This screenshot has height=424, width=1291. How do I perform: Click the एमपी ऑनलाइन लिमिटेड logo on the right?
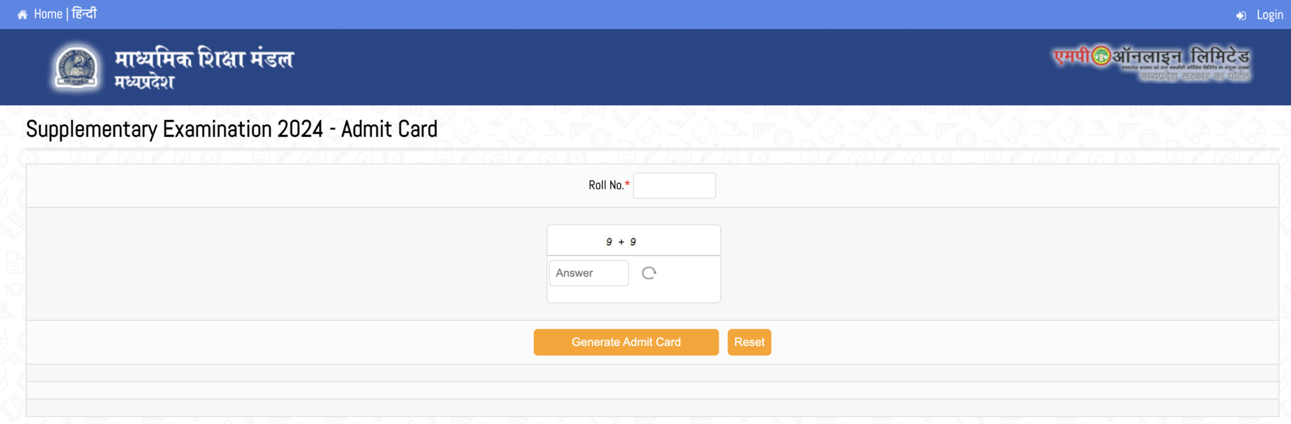[x=1151, y=66]
